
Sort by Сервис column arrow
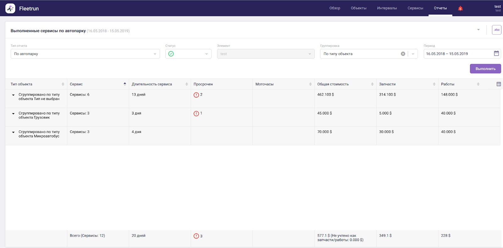(x=125, y=84)
